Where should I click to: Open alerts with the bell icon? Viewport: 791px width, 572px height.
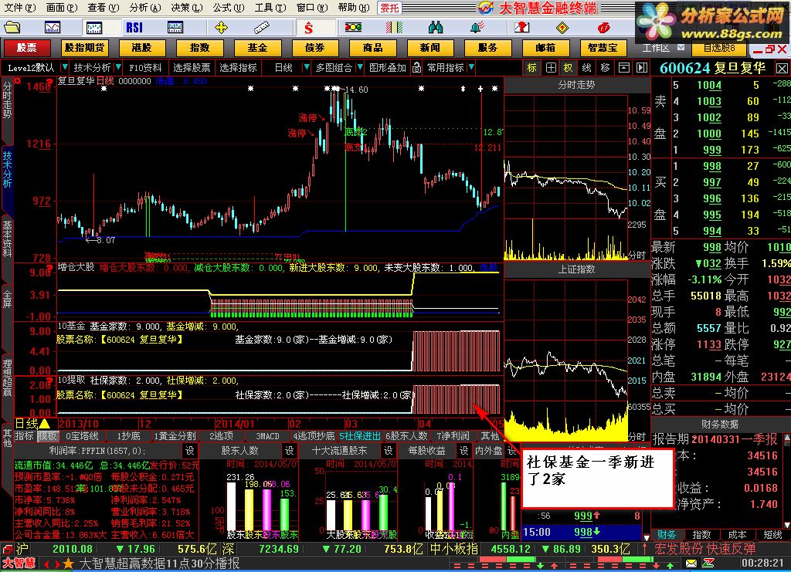[477, 27]
